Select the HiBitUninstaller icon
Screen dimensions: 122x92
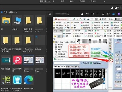point(17,80)
